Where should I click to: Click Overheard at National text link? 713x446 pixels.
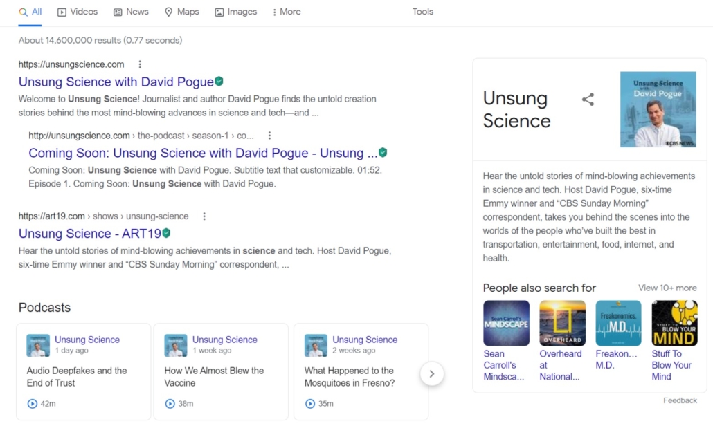[561, 365]
